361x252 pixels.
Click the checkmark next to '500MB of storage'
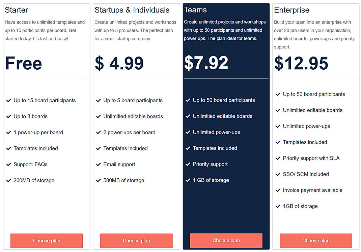click(99, 180)
